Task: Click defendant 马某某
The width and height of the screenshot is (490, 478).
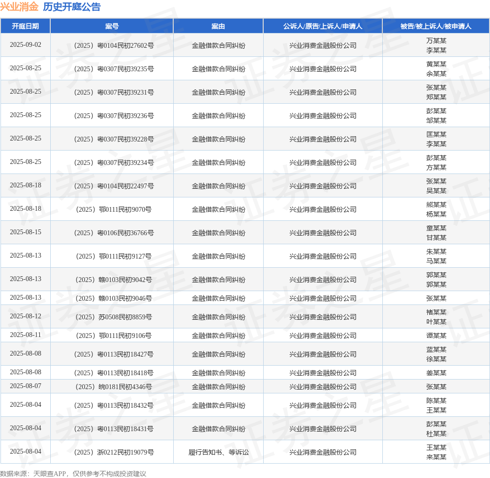Action: (436, 261)
